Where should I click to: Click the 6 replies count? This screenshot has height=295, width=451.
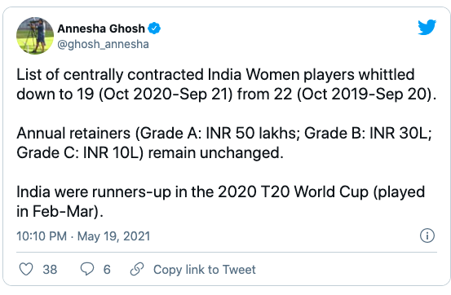coord(107,270)
